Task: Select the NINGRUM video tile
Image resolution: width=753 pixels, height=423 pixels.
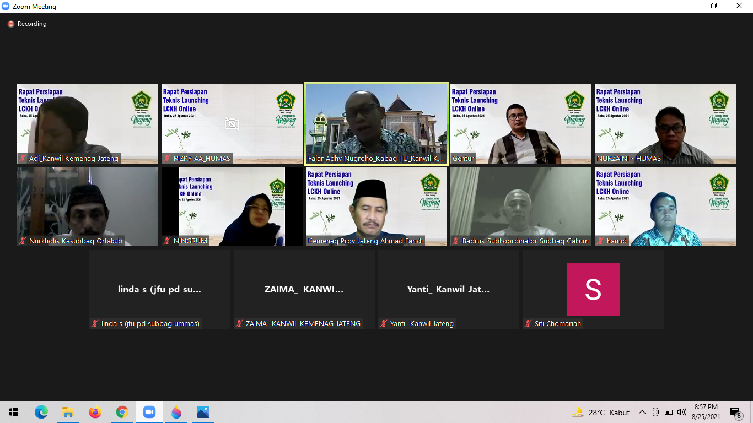Action: [232, 207]
